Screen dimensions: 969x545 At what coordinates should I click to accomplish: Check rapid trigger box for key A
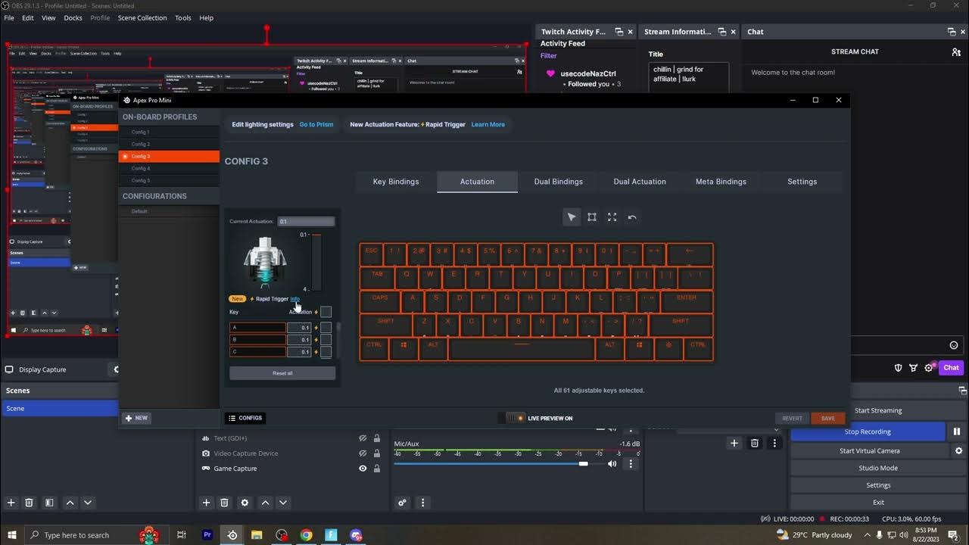pyautogui.click(x=326, y=328)
